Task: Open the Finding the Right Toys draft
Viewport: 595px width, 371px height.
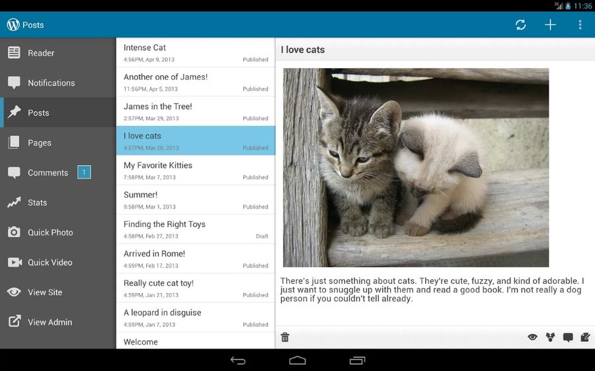Action: point(196,229)
